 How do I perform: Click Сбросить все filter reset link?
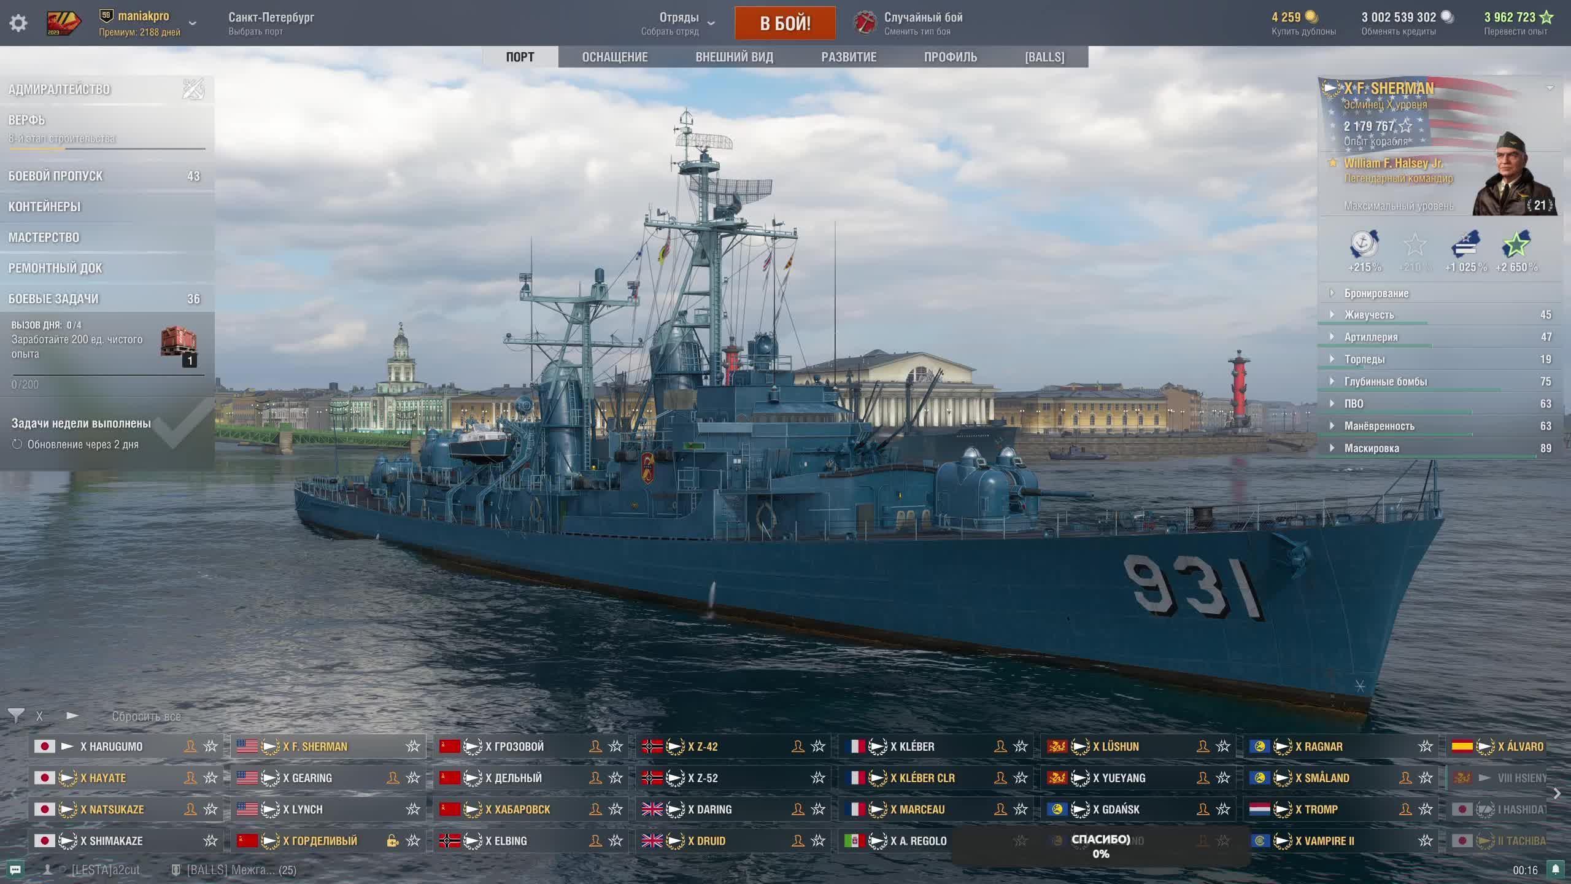(146, 716)
